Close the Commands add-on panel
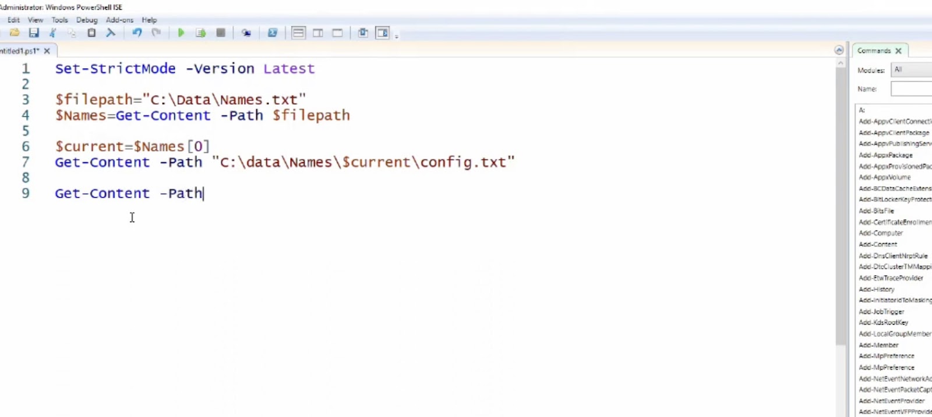 (898, 51)
